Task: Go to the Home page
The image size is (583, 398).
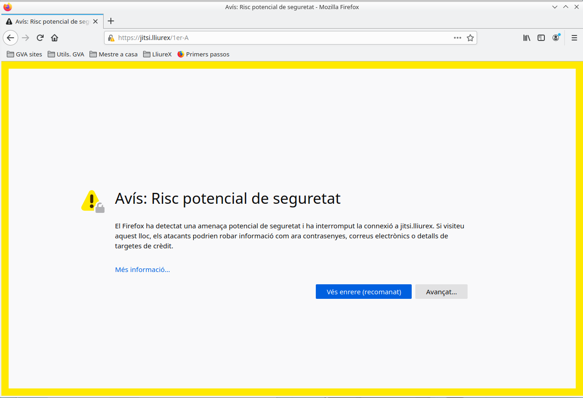Action: pos(55,38)
